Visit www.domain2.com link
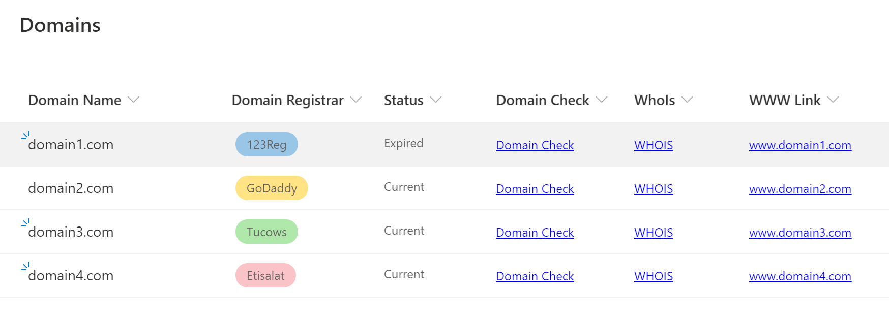Viewport: 889px width, 324px height. pyautogui.click(x=800, y=189)
